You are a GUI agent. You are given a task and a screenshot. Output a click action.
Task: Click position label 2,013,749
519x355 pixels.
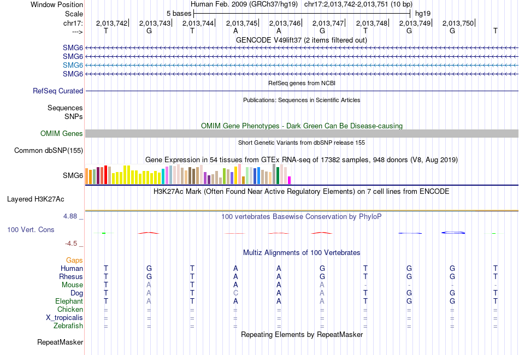pos(415,23)
